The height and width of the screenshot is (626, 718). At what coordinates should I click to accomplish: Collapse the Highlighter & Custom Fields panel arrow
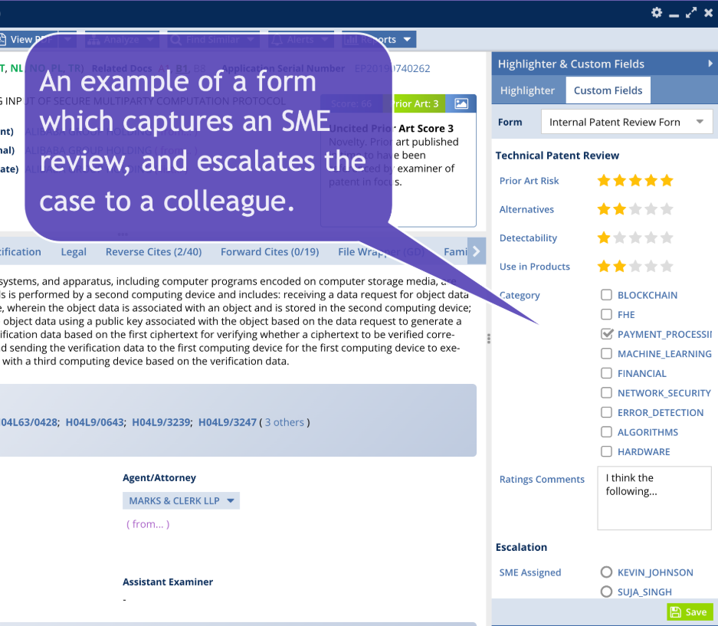(710, 64)
